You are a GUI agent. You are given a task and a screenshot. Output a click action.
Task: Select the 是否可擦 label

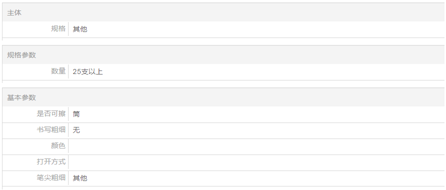(x=51, y=113)
